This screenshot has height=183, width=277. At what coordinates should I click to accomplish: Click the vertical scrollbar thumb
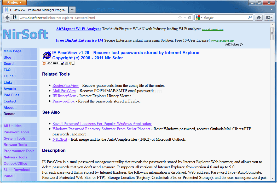[x=272, y=33]
